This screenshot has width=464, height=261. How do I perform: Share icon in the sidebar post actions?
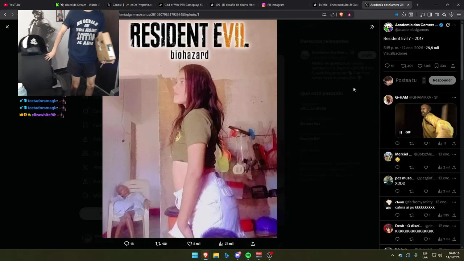point(453,66)
